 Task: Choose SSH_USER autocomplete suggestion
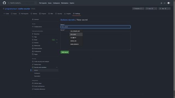[76, 35]
